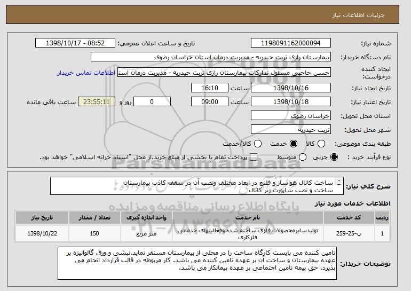Click the service code cell پ-25-259

[349, 233]
